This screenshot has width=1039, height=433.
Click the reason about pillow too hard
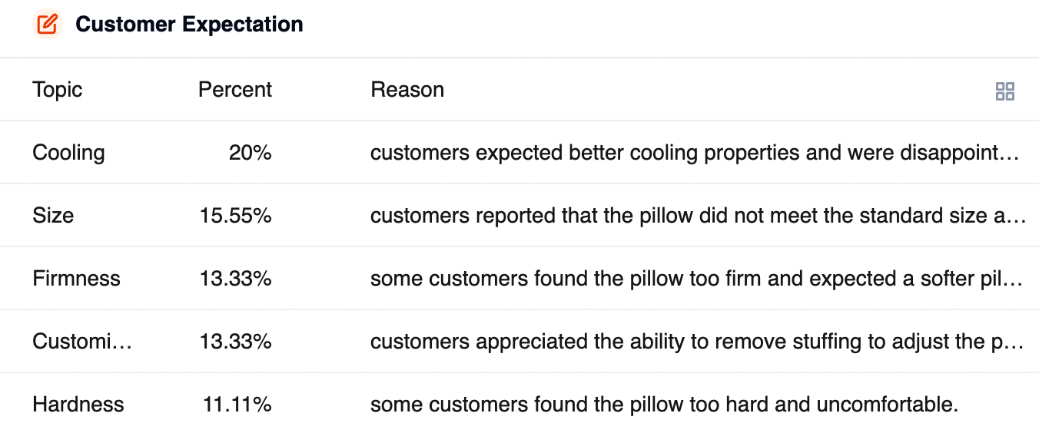664,405
